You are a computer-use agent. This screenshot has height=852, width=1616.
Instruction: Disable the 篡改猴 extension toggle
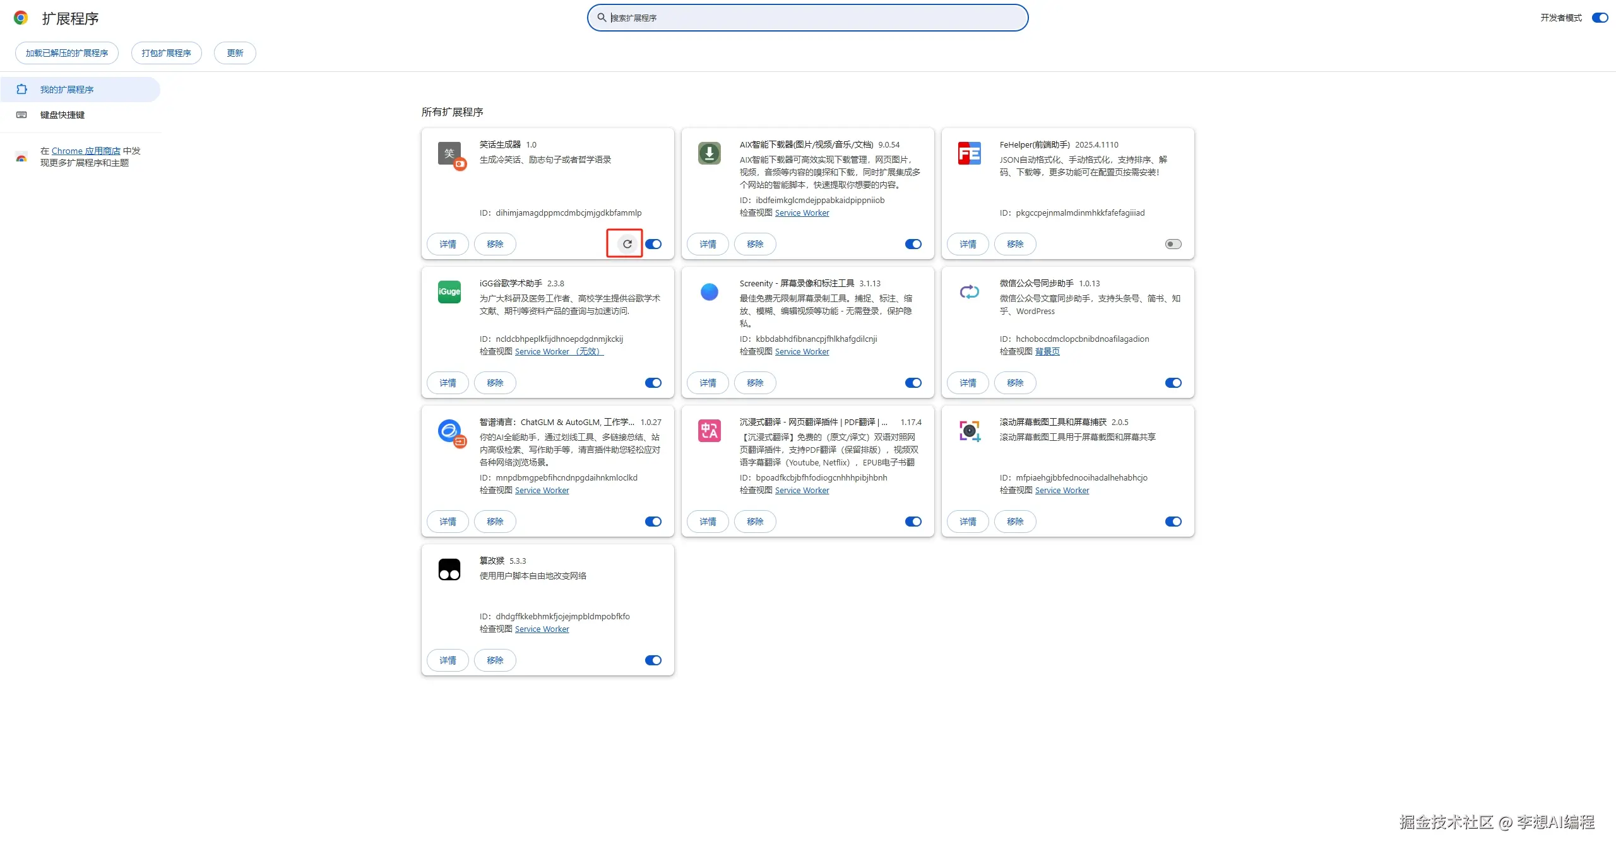click(653, 660)
